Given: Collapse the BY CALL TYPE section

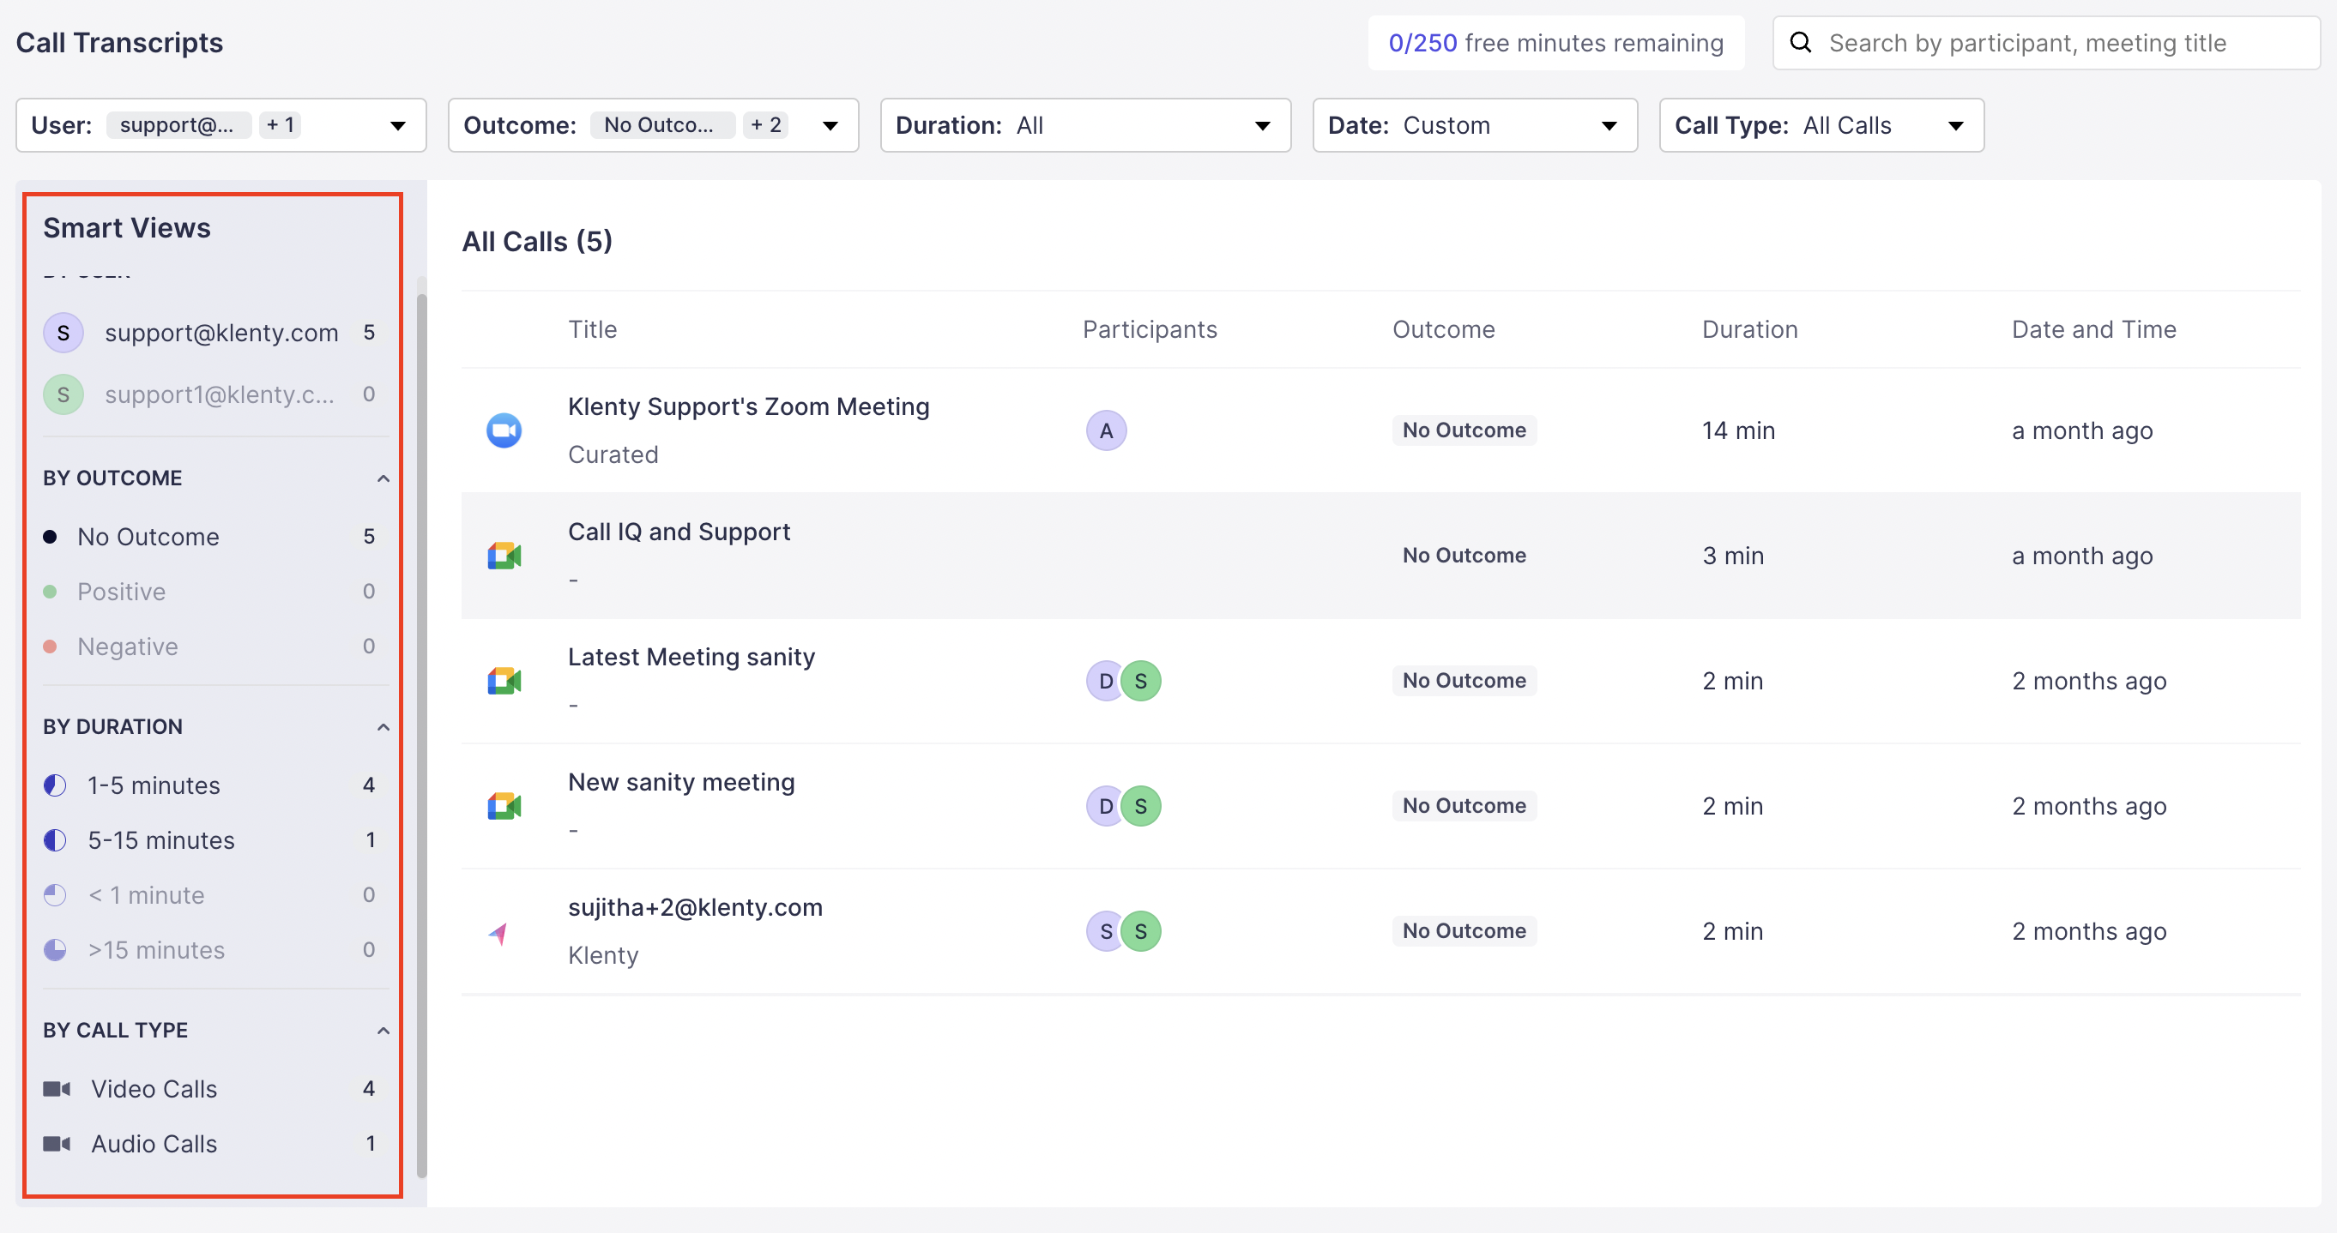Looking at the screenshot, I should click(x=383, y=1030).
